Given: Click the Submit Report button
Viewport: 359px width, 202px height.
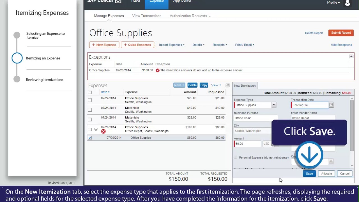Looking at the screenshot, I should (x=341, y=33).
